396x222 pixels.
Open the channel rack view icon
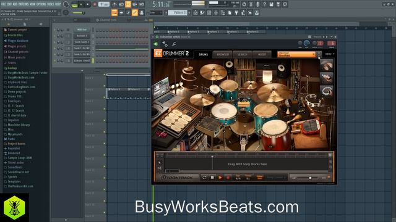click(209, 12)
